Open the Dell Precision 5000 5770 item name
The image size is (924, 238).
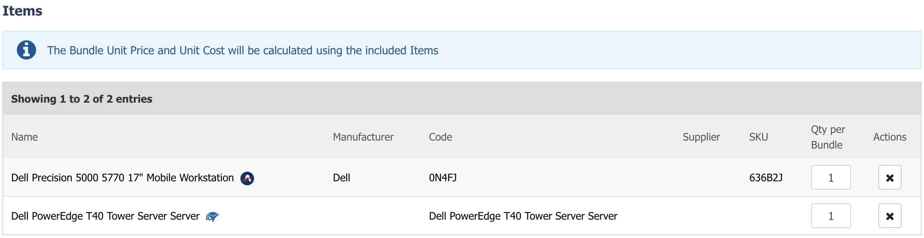pyautogui.click(x=122, y=178)
